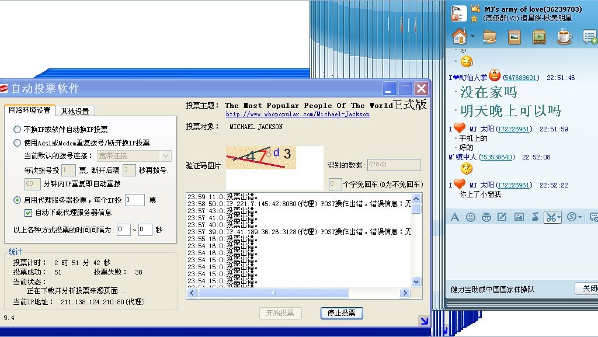Open the whopopular.com Michael-Jackson link
Image resolution: width=598 pixels, height=337 pixels.
pyautogui.click(x=297, y=114)
